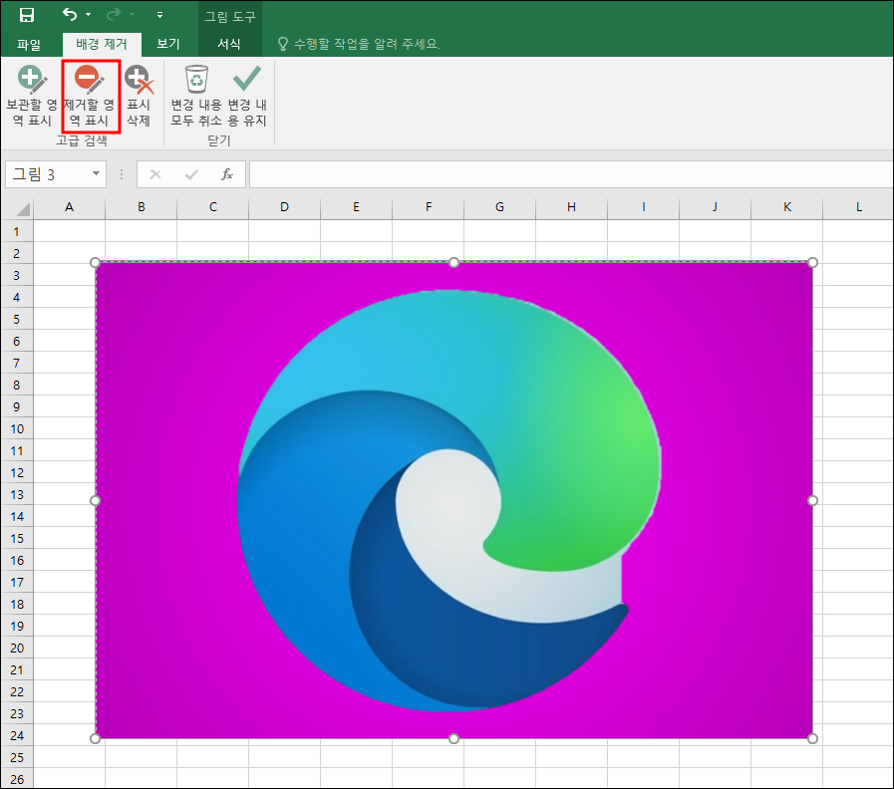
Task: Open the 서식 tab under 그림 도구
Action: [229, 44]
